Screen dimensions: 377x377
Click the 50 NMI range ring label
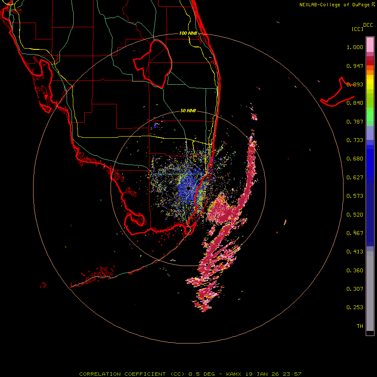click(188, 111)
